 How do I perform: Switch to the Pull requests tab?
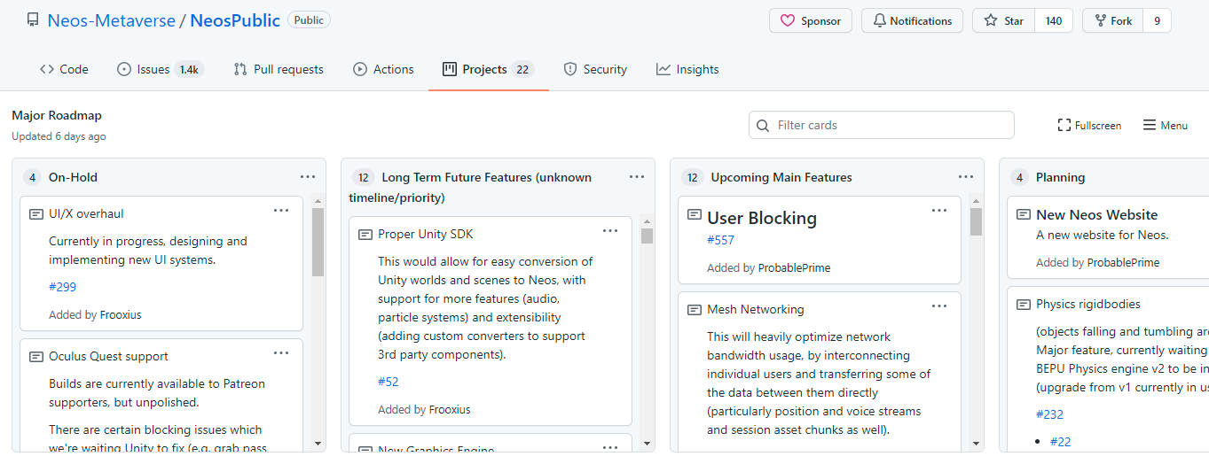(279, 69)
